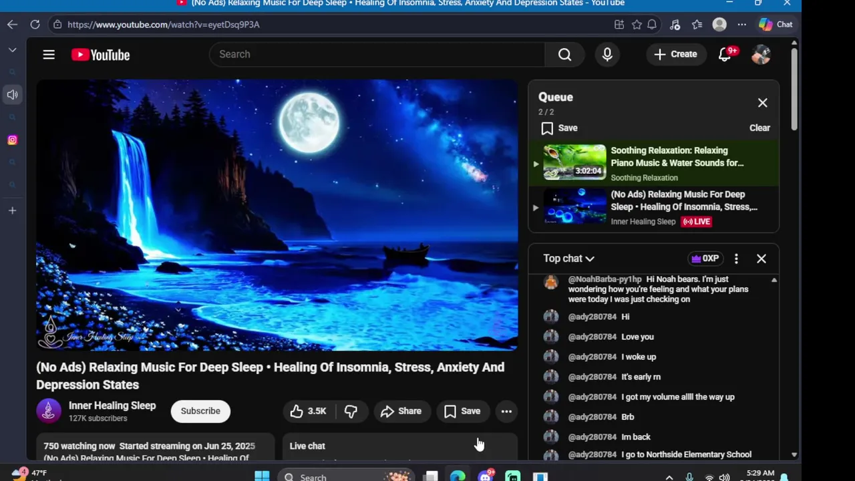Expand the sidebar top chevron
The width and height of the screenshot is (855, 481).
click(12, 50)
